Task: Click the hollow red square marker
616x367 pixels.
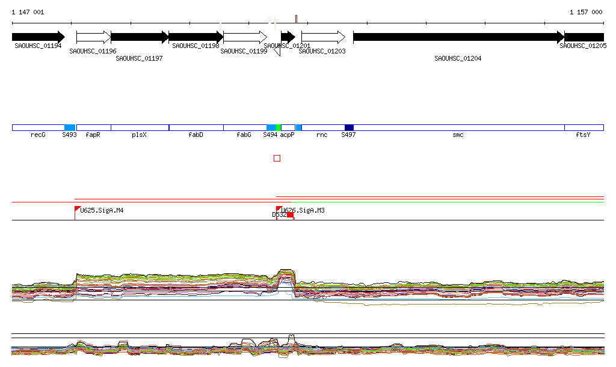Action: [277, 159]
